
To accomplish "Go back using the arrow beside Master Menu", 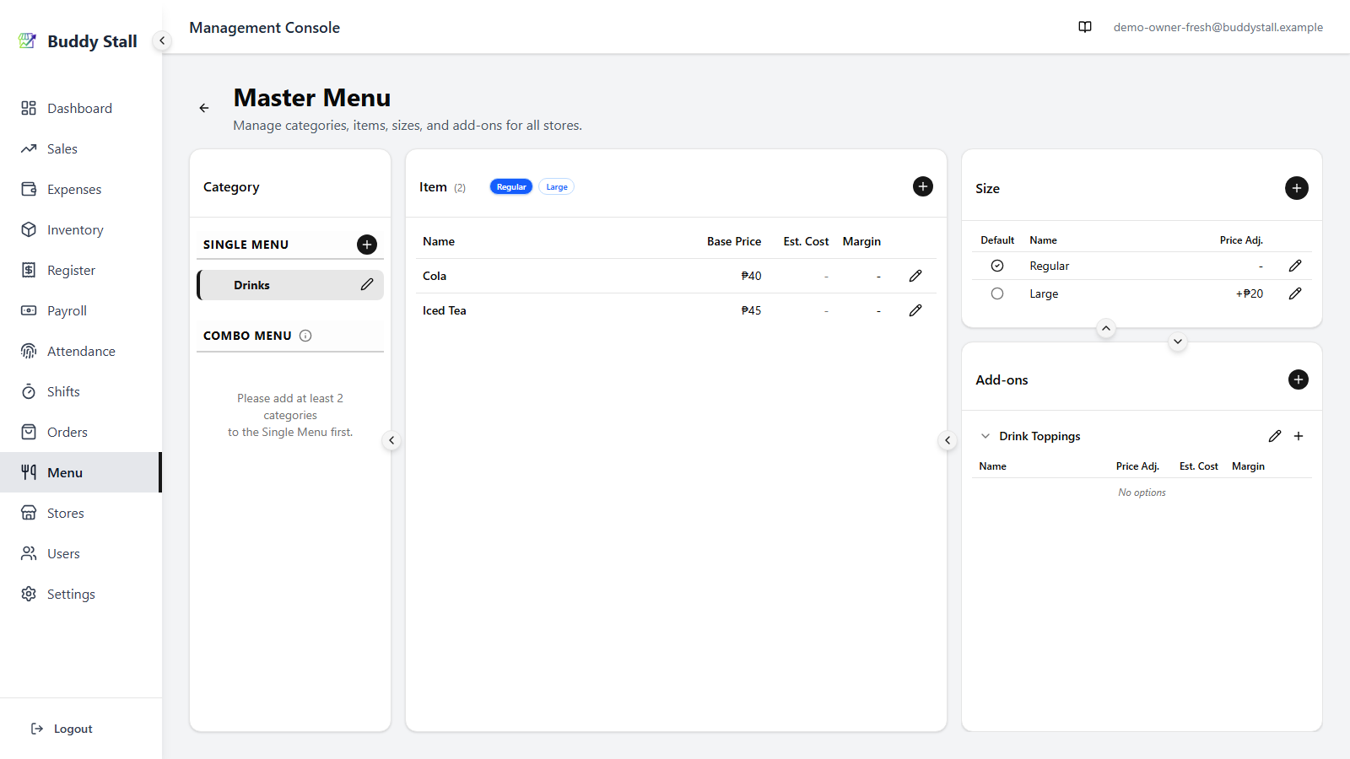I will [204, 108].
